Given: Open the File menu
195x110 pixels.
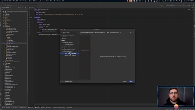Looking at the screenshot, I should click(x=14, y=1).
